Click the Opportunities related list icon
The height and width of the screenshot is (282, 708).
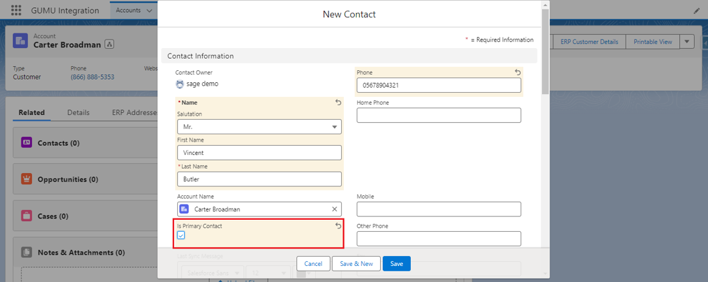tap(27, 179)
